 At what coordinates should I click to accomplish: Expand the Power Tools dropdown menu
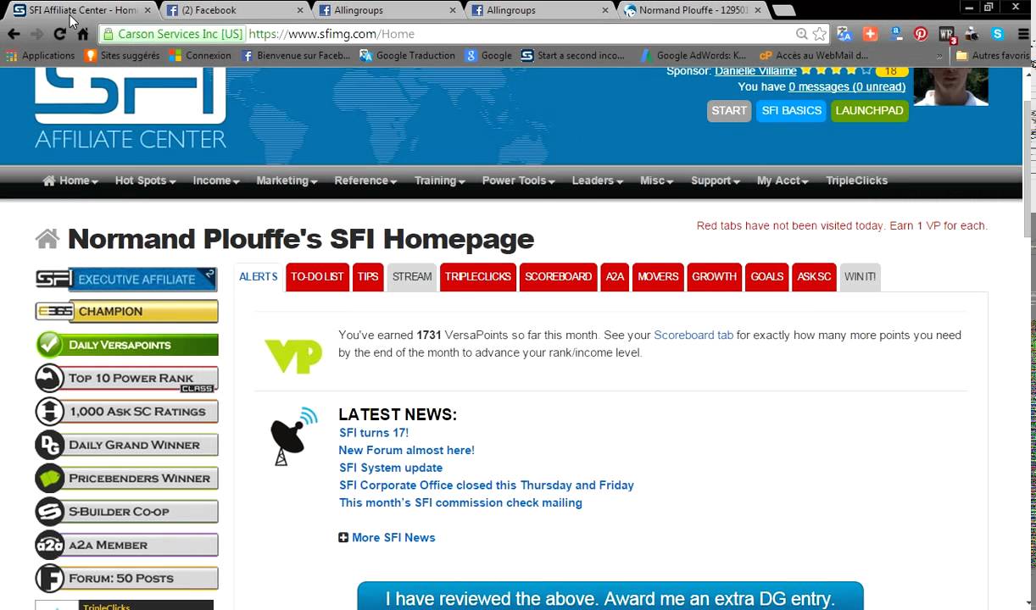pyautogui.click(x=518, y=180)
